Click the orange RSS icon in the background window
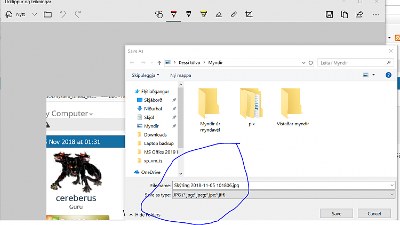 click(x=397, y=38)
